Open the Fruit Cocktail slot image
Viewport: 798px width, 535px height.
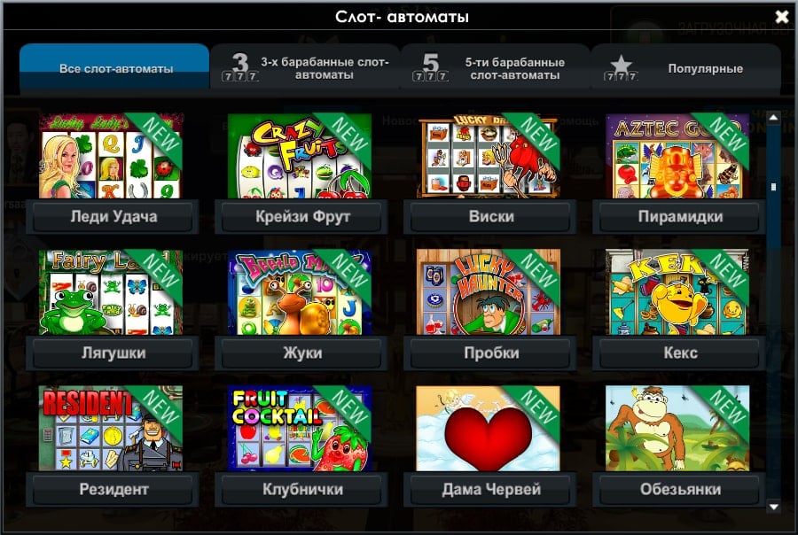(x=300, y=428)
